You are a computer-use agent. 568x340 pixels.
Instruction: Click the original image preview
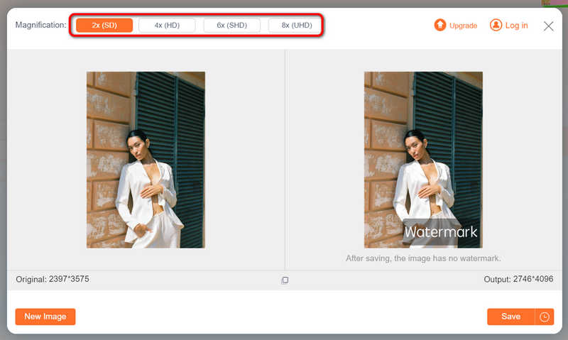pyautogui.click(x=146, y=160)
